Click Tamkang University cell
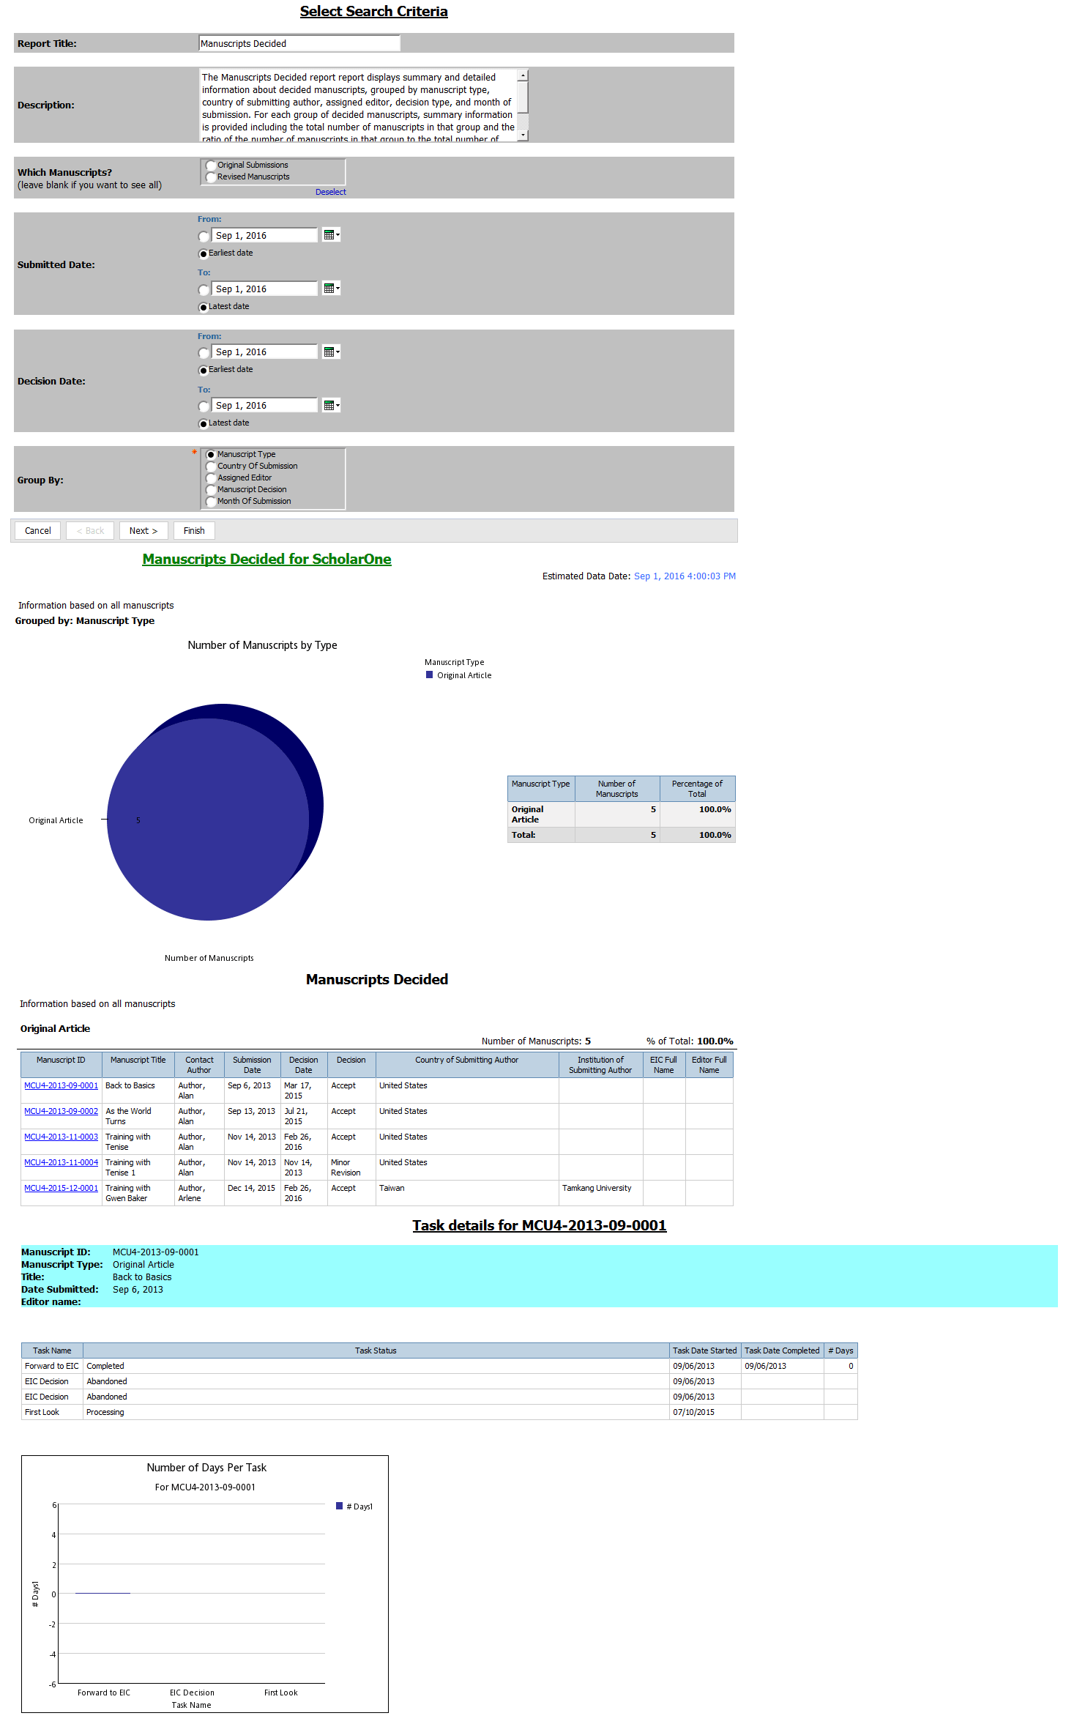The height and width of the screenshot is (1724, 1066). click(600, 1192)
